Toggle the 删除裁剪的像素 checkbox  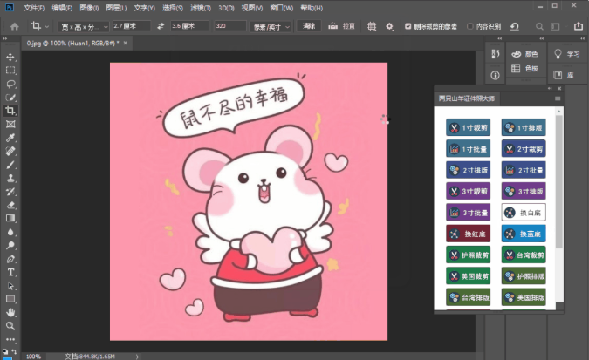point(408,27)
